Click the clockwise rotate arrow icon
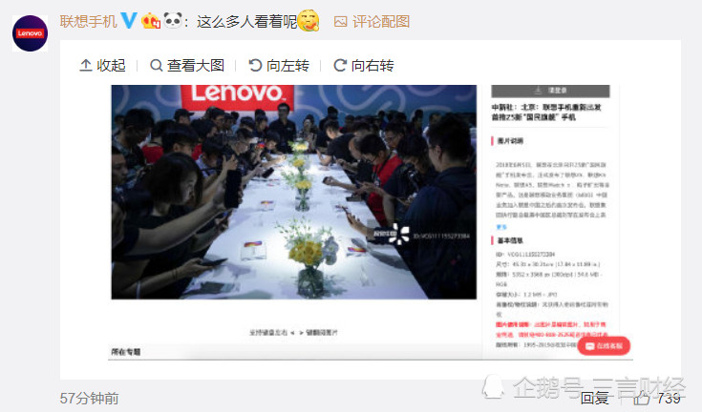Image resolution: width=702 pixels, height=412 pixels. pyautogui.click(x=340, y=66)
